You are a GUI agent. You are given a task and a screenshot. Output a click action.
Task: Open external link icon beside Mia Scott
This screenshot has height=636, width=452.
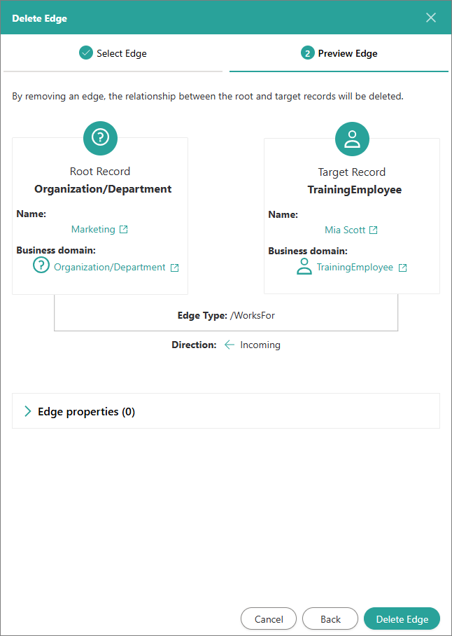pos(374,230)
